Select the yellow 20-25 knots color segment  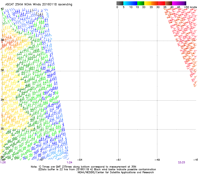(x=148, y=3)
